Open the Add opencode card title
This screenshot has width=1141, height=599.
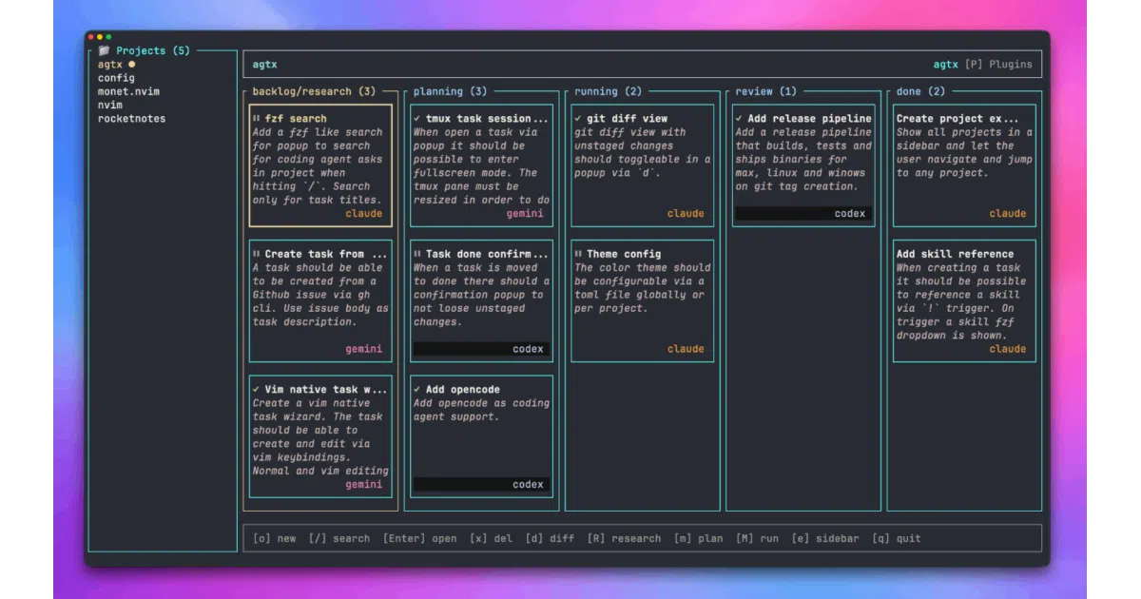[462, 390]
